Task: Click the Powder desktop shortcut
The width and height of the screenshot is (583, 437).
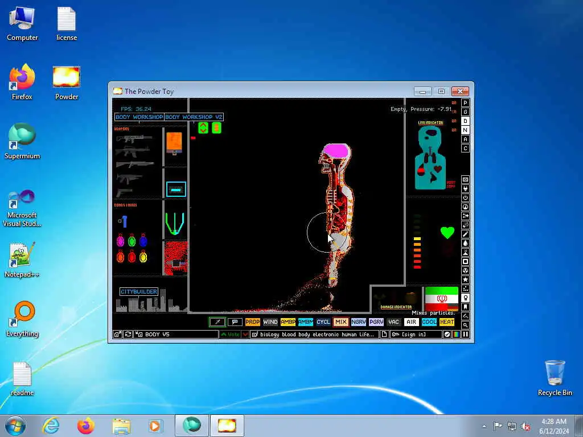Action: (x=67, y=84)
